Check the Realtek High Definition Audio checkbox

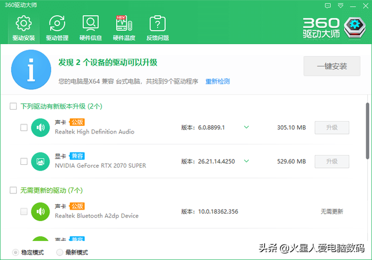pos(24,128)
